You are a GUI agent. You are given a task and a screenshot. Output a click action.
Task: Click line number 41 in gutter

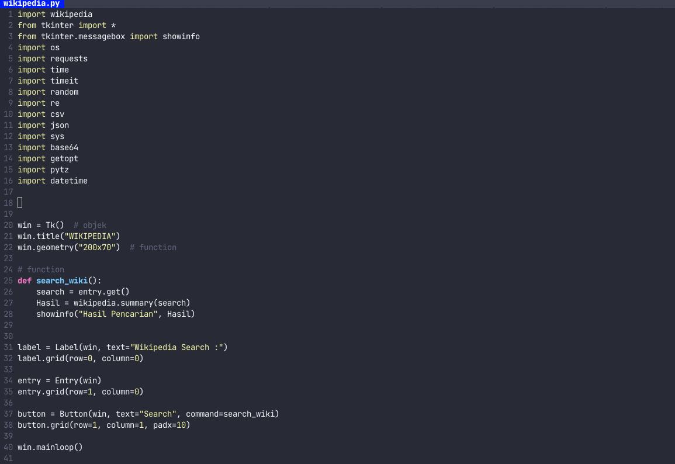(x=8, y=458)
